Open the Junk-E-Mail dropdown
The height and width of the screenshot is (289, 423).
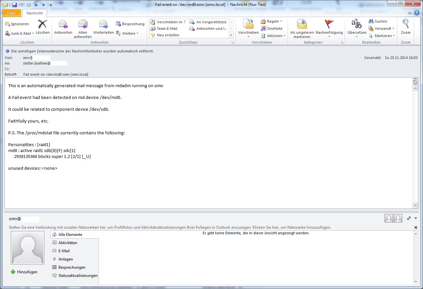(20, 33)
